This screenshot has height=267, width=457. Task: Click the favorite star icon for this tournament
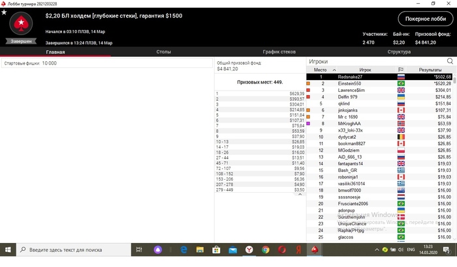coord(4,12)
